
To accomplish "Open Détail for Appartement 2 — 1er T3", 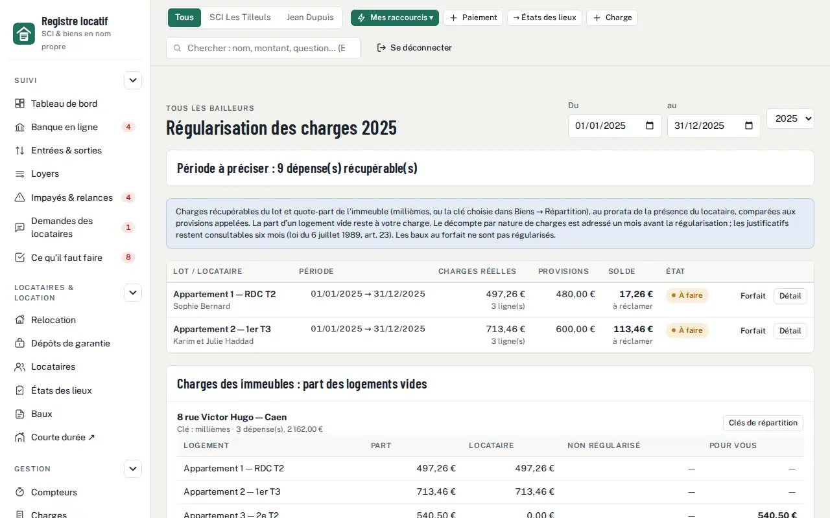I will pos(790,331).
